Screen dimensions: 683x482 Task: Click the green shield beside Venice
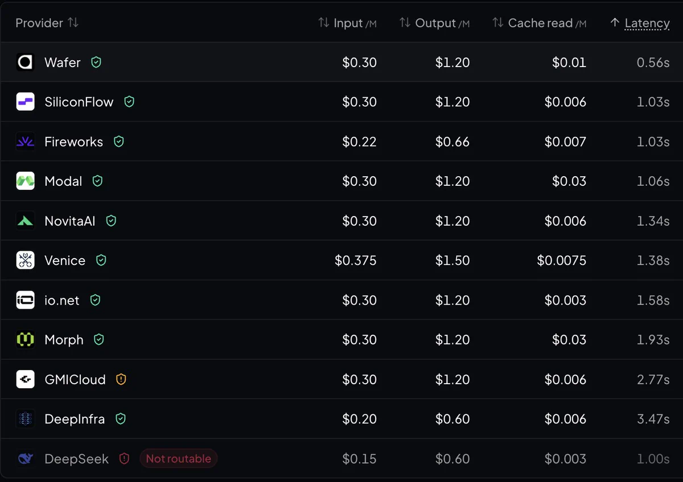coord(101,260)
